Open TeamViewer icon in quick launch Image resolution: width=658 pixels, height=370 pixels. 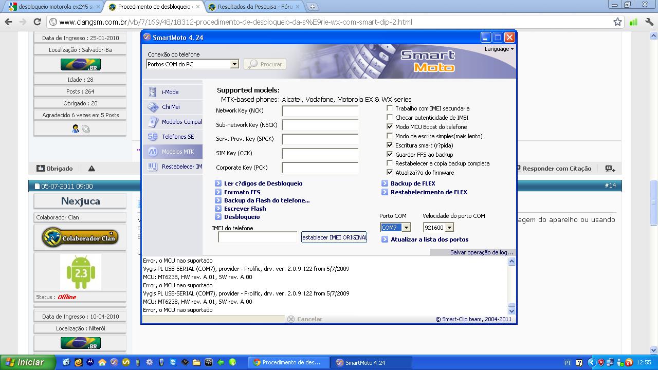[173, 362]
